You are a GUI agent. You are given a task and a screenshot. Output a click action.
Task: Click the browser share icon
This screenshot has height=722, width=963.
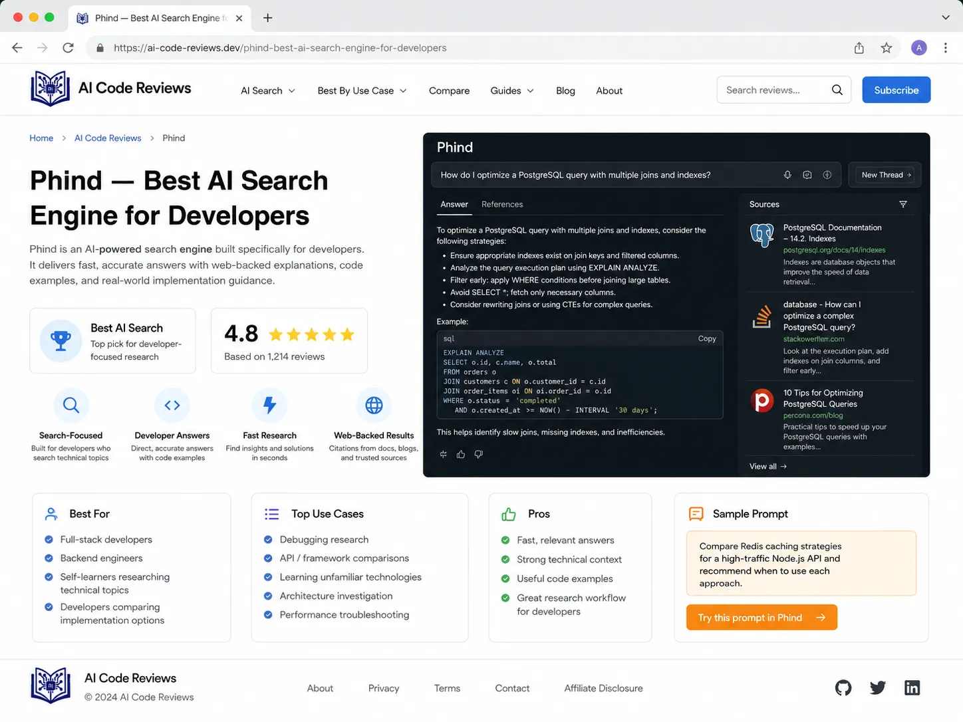point(859,48)
